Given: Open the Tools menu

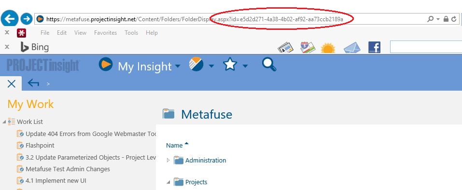Looking at the screenshot, I should (131, 33).
